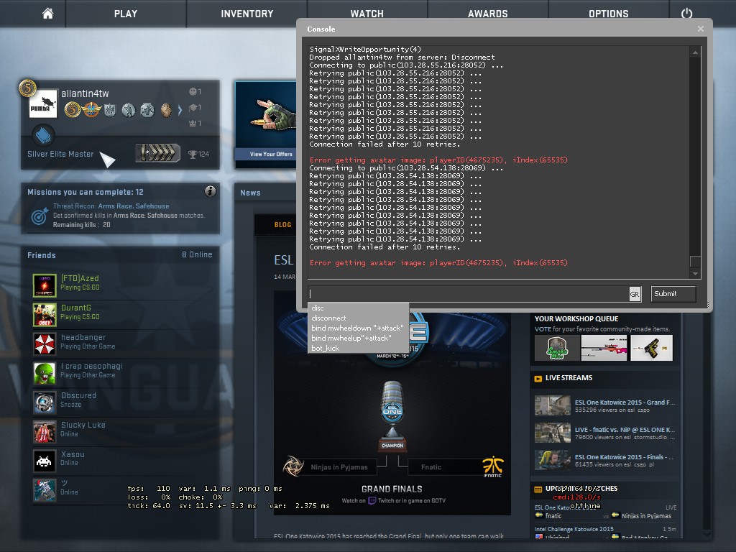This screenshot has width=736, height=552.
Task: Select 'bot_kick' autocomplete suggestion
Action: [358, 349]
